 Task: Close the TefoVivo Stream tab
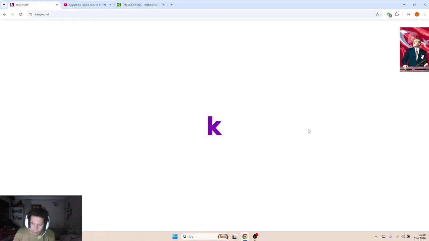[x=164, y=5]
